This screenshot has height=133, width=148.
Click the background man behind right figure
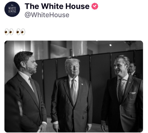point(133,70)
